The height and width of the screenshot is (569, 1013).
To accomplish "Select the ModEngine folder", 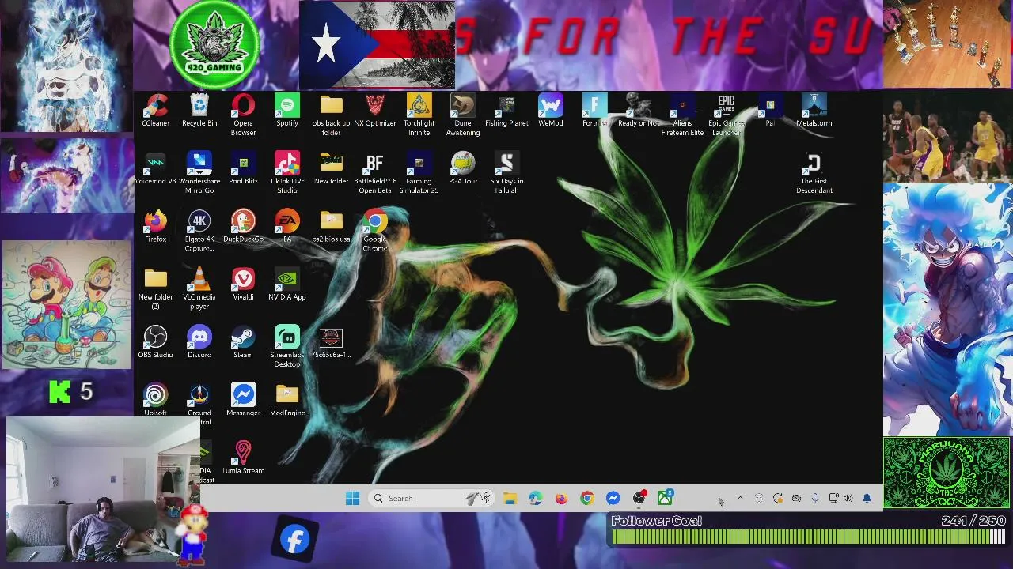I will click(x=287, y=400).
